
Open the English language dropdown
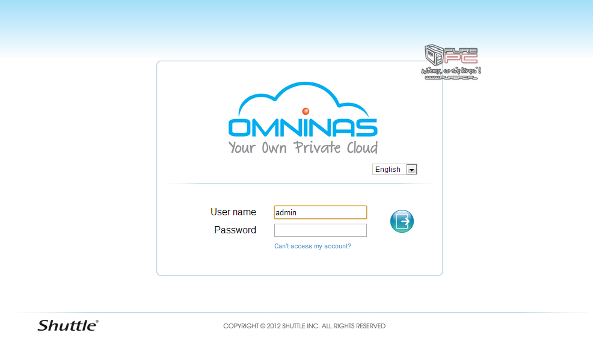395,169
